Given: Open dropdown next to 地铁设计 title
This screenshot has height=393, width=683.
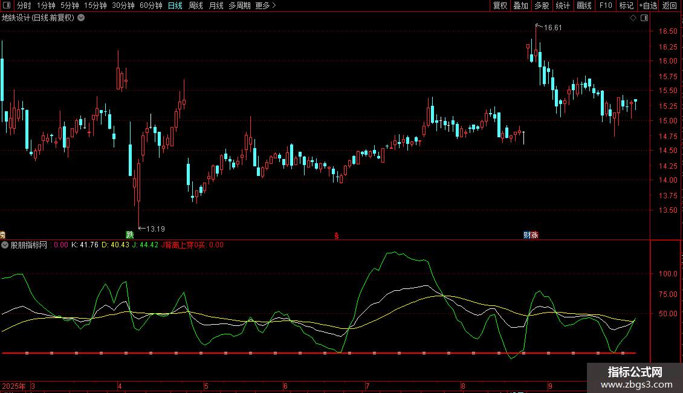Looking at the screenshot, I should point(81,18).
